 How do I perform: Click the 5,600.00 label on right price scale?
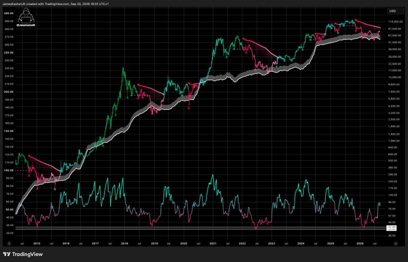pos(393,99)
